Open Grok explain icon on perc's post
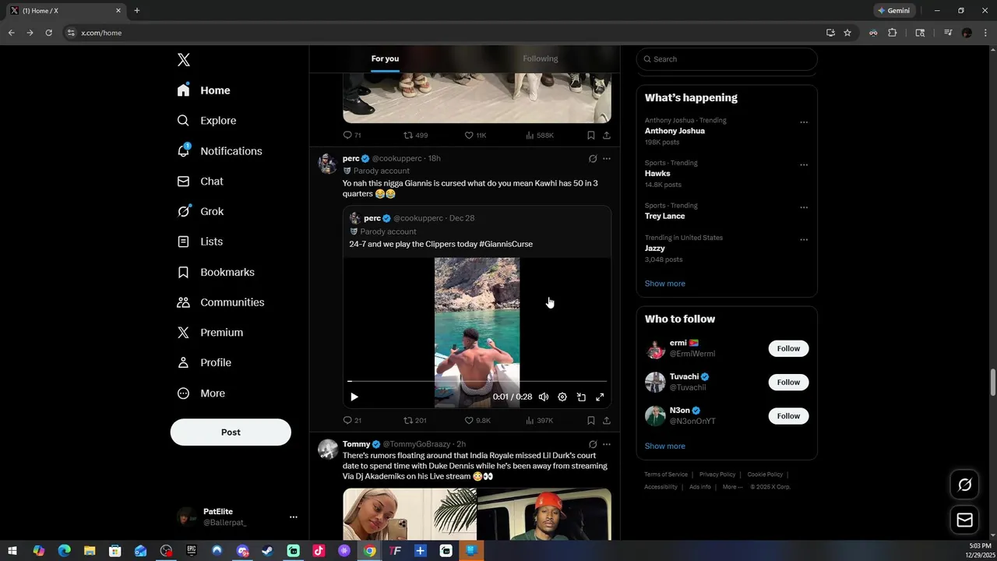The image size is (997, 561). [x=593, y=159]
